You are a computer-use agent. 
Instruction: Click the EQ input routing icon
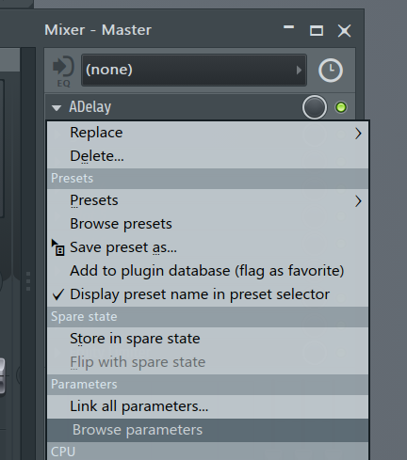63,71
